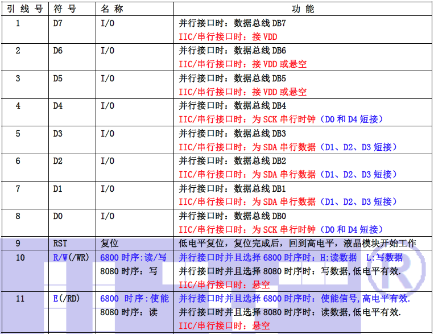
Task: Click the 6800 时序:使能 text
Action: pos(134,299)
